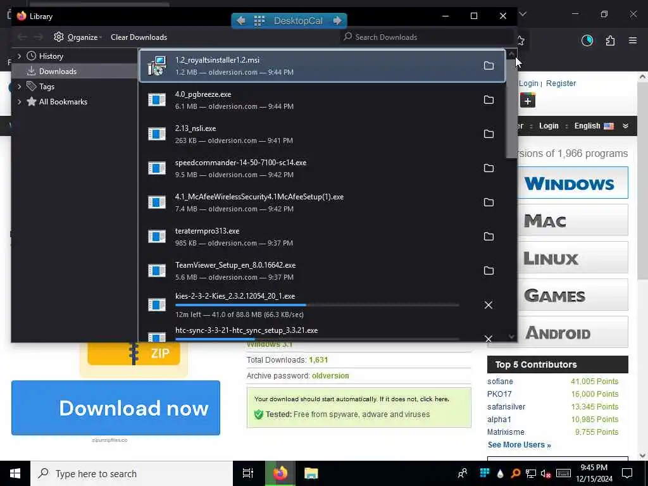Screen dimensions: 648x486
Task: Click the Games category button
Action: pyautogui.click(x=572, y=295)
